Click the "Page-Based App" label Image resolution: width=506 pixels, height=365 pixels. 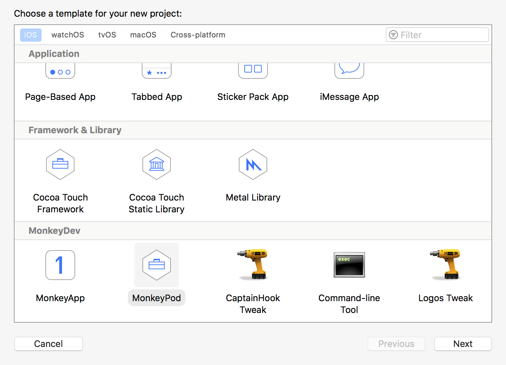60,97
